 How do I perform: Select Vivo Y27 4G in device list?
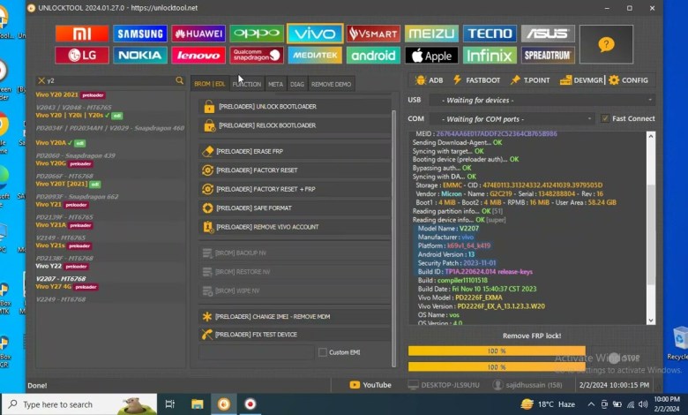(x=54, y=286)
